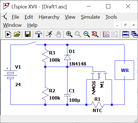The height and width of the screenshot is (123, 138).
Task: Tile windows using the tile icon
Action: [x=126, y=34]
